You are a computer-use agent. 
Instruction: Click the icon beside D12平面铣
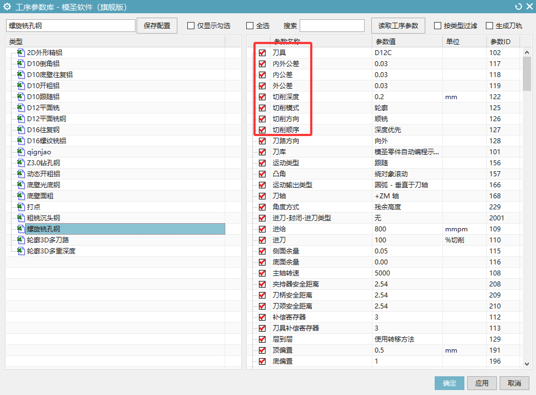(21, 108)
